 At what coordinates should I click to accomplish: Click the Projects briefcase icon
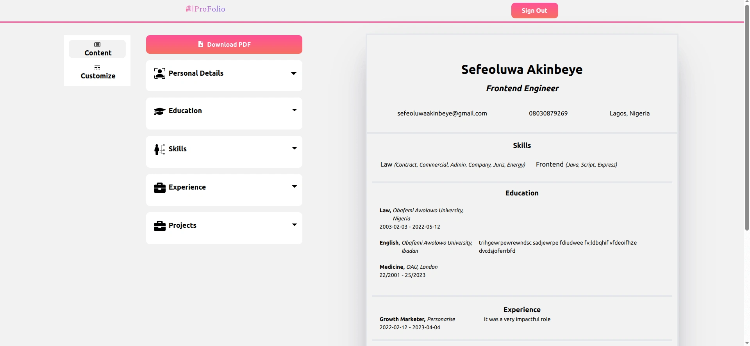point(159,226)
